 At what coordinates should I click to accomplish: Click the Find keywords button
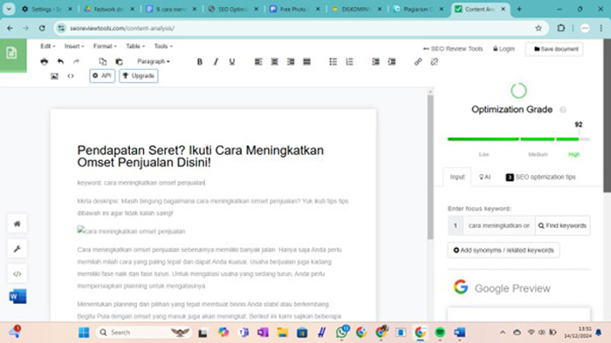[562, 225]
